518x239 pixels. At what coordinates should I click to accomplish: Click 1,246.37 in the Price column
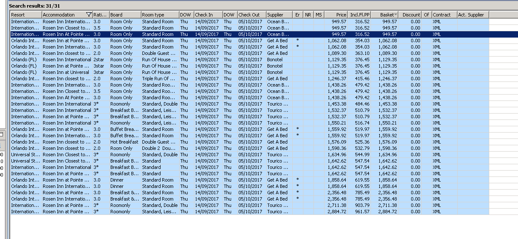coord(337,79)
